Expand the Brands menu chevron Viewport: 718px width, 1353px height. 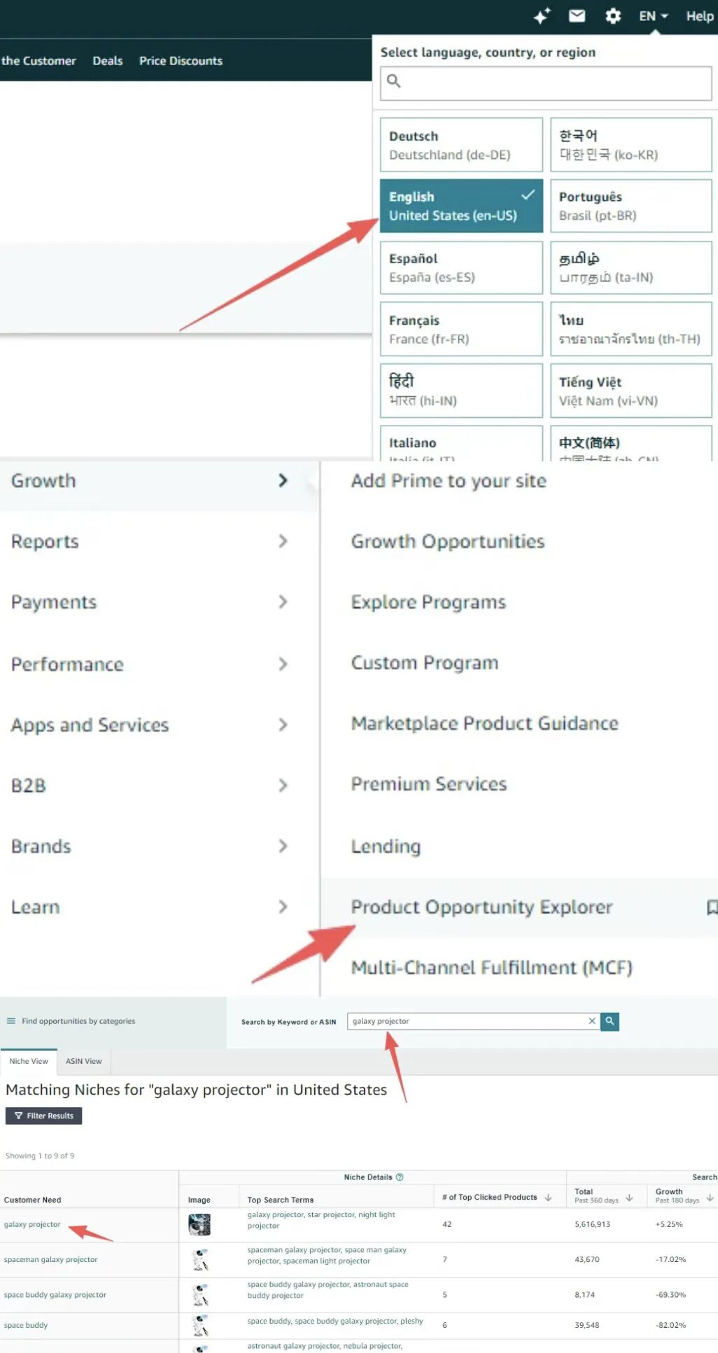tap(283, 846)
